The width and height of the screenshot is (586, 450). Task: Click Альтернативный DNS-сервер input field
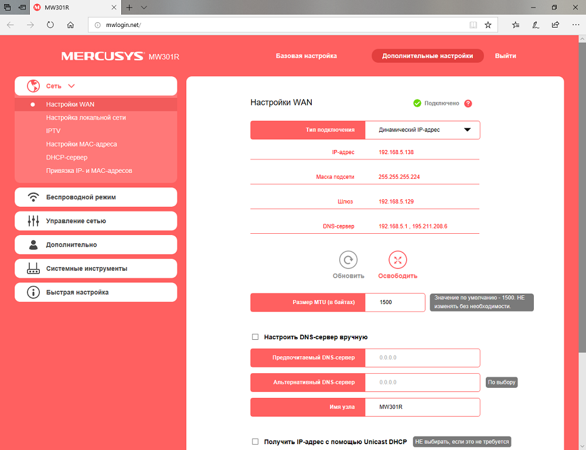pos(423,383)
